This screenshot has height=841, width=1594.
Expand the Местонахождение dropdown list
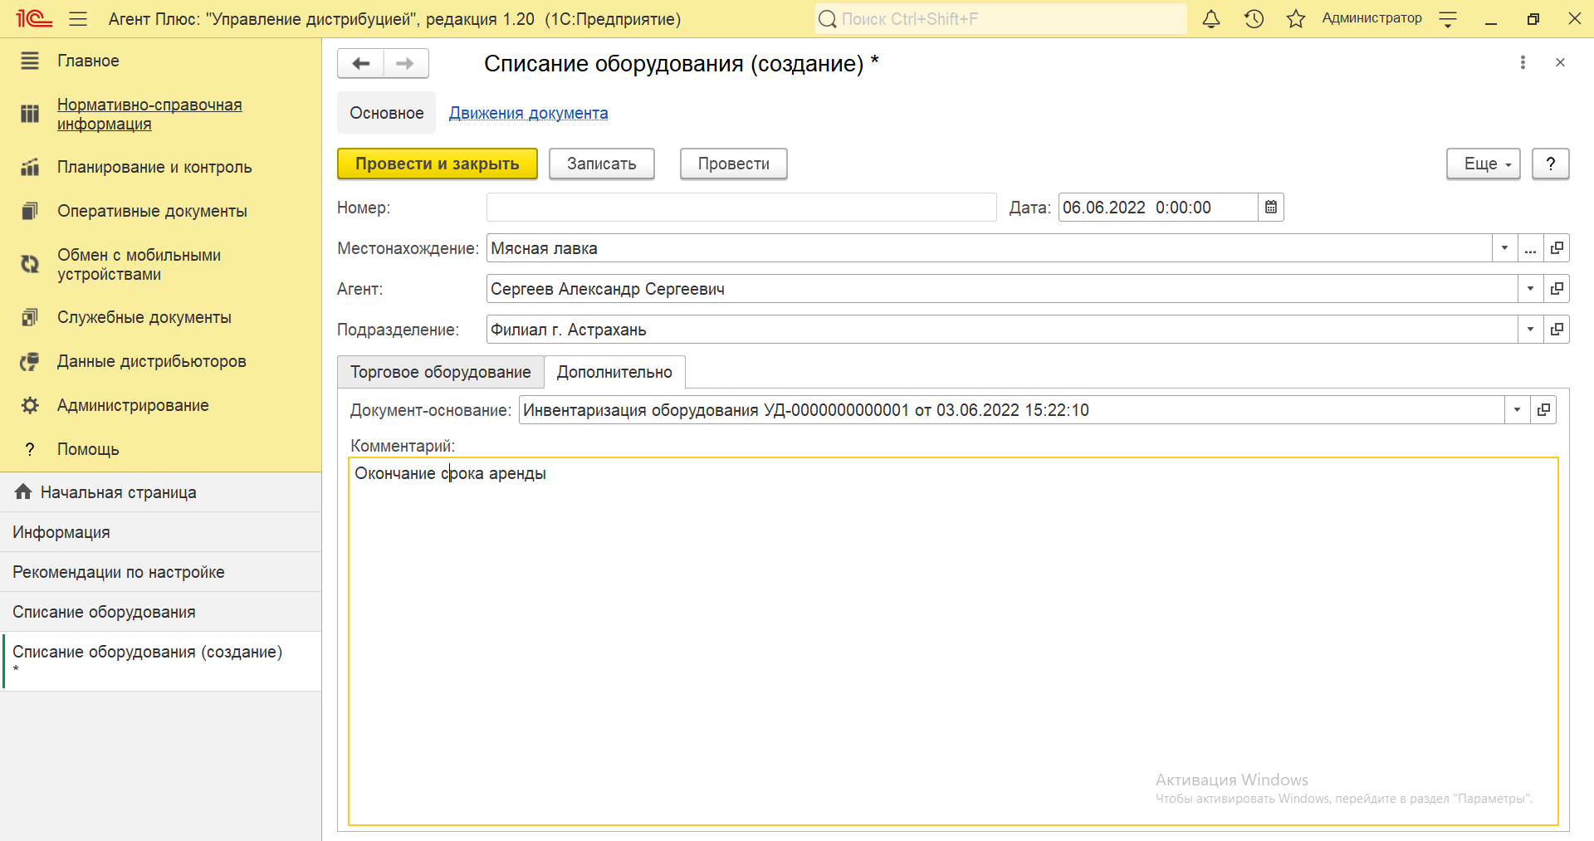pos(1504,248)
